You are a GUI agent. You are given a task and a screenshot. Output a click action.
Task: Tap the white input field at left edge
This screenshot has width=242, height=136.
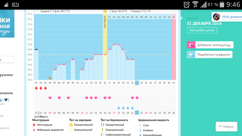pos(7,59)
